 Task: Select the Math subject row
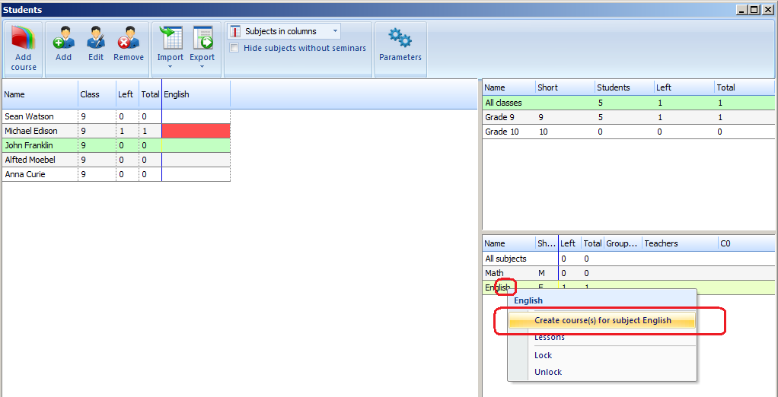pos(495,273)
